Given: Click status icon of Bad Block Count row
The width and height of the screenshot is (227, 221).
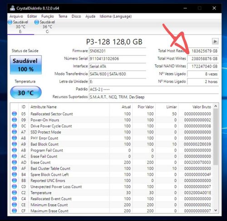Looking at the screenshot, I should point(14,144).
